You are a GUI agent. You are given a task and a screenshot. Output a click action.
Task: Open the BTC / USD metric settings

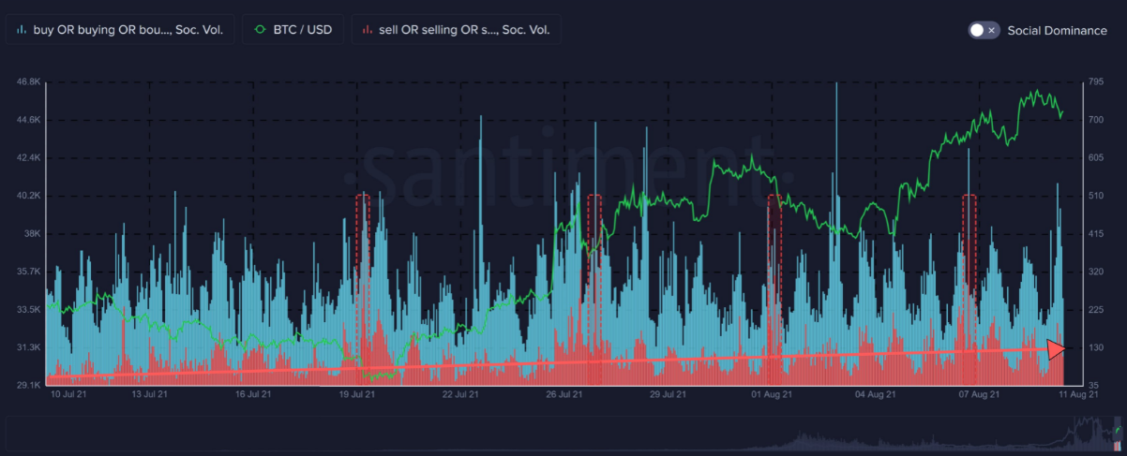tap(293, 30)
